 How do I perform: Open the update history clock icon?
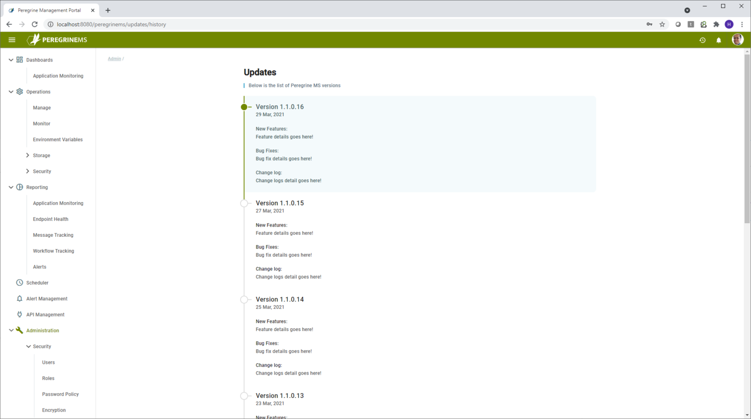coord(702,41)
